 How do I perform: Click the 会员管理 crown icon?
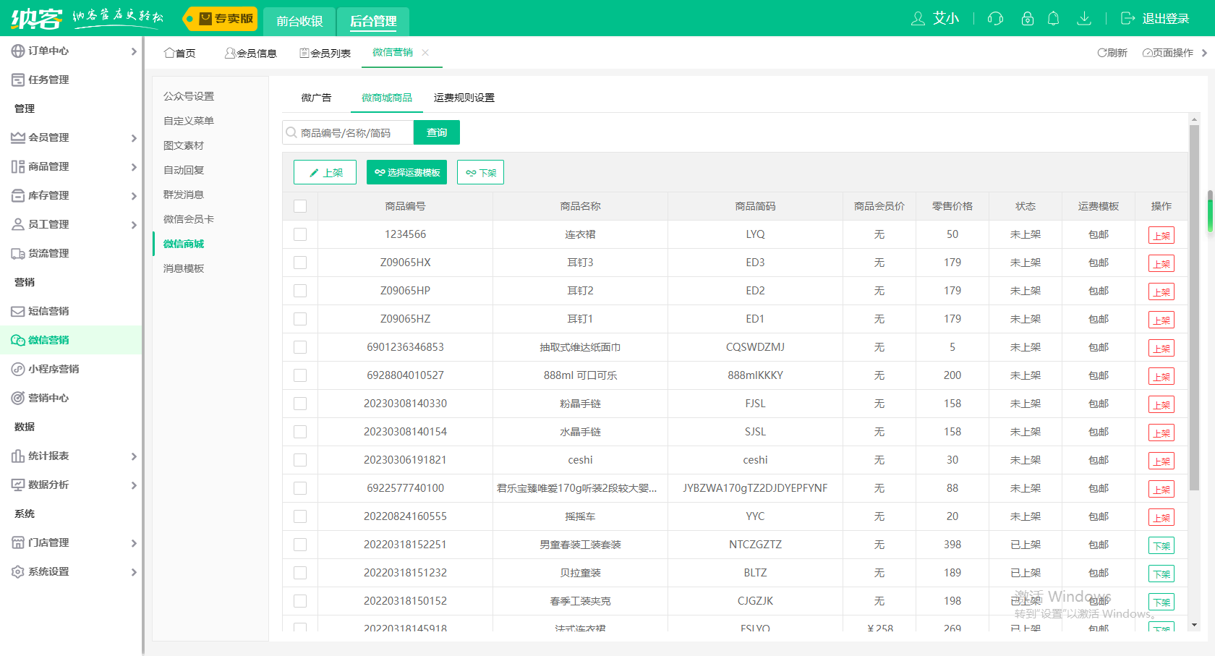(18, 137)
